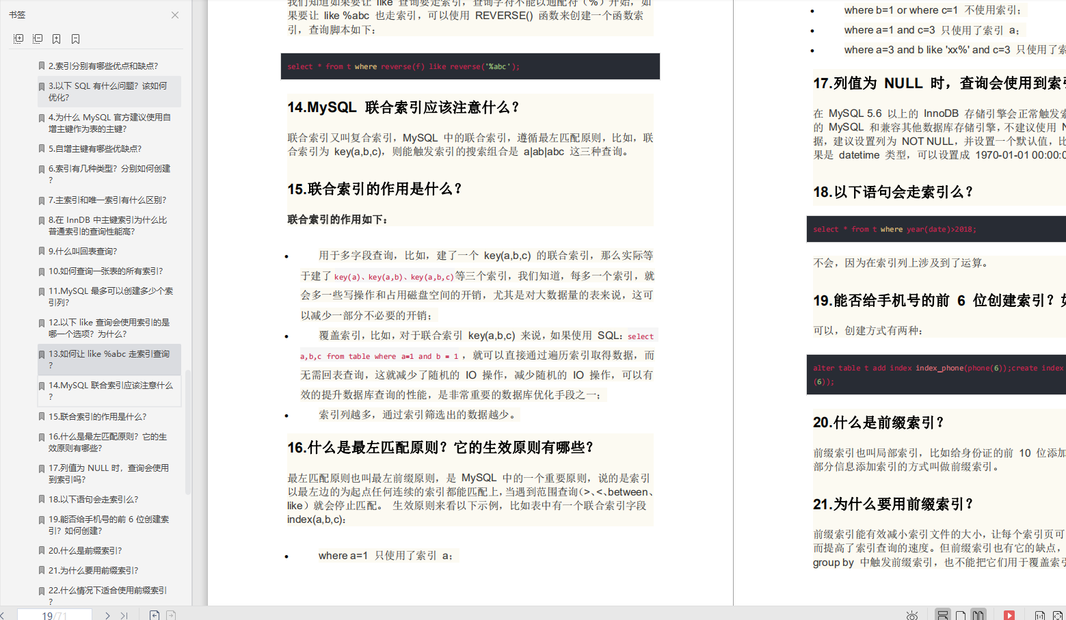
Task: Open bookmark 20.什么是前缀索引? in sidebar
Action: 85,551
